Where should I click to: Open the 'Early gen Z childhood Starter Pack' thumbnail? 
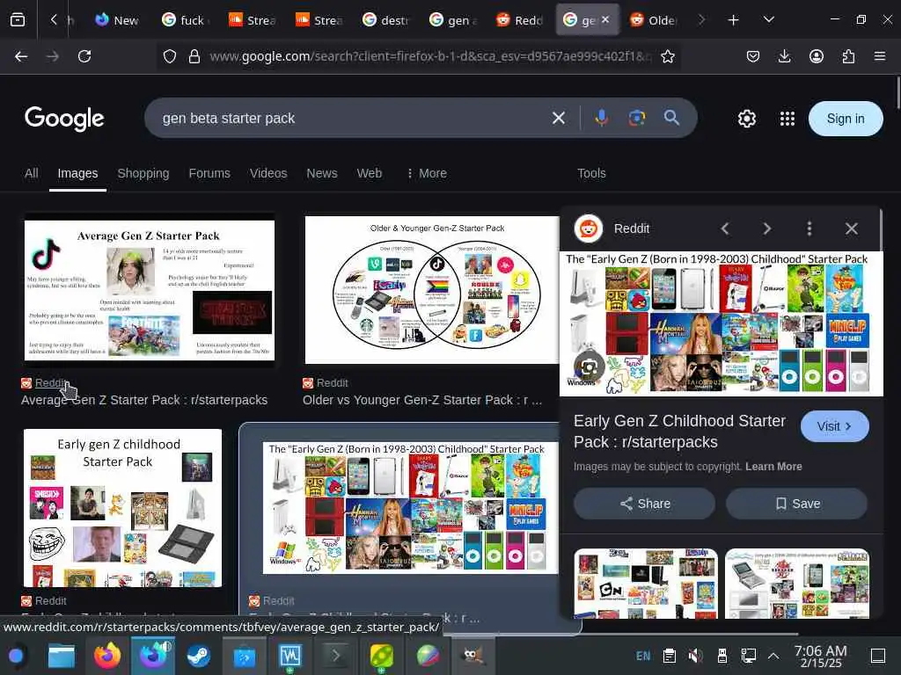coord(122,508)
